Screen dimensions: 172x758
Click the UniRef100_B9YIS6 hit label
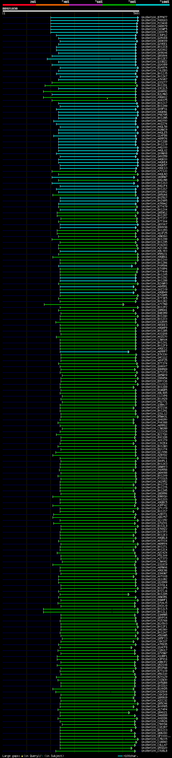click(154, 381)
